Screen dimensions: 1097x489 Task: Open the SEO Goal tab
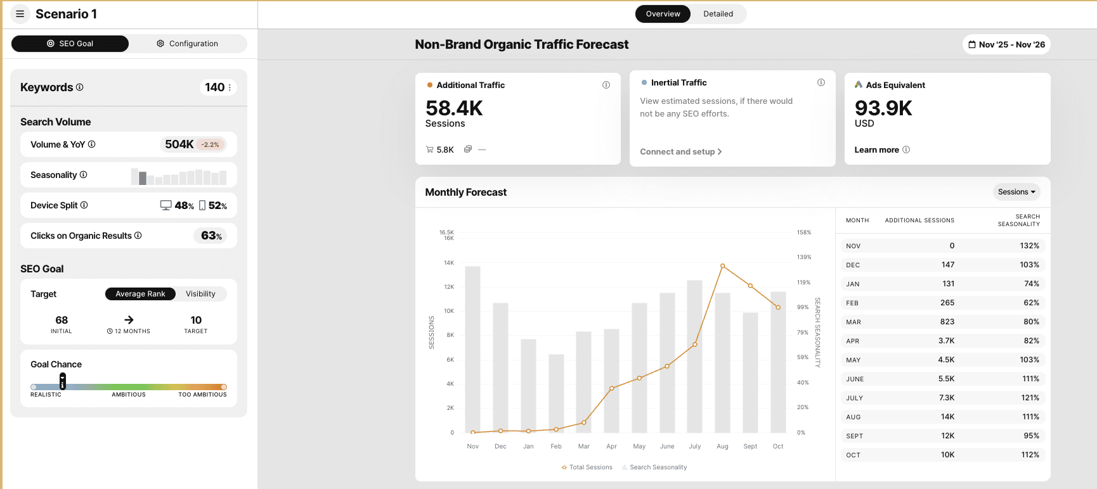(x=70, y=44)
